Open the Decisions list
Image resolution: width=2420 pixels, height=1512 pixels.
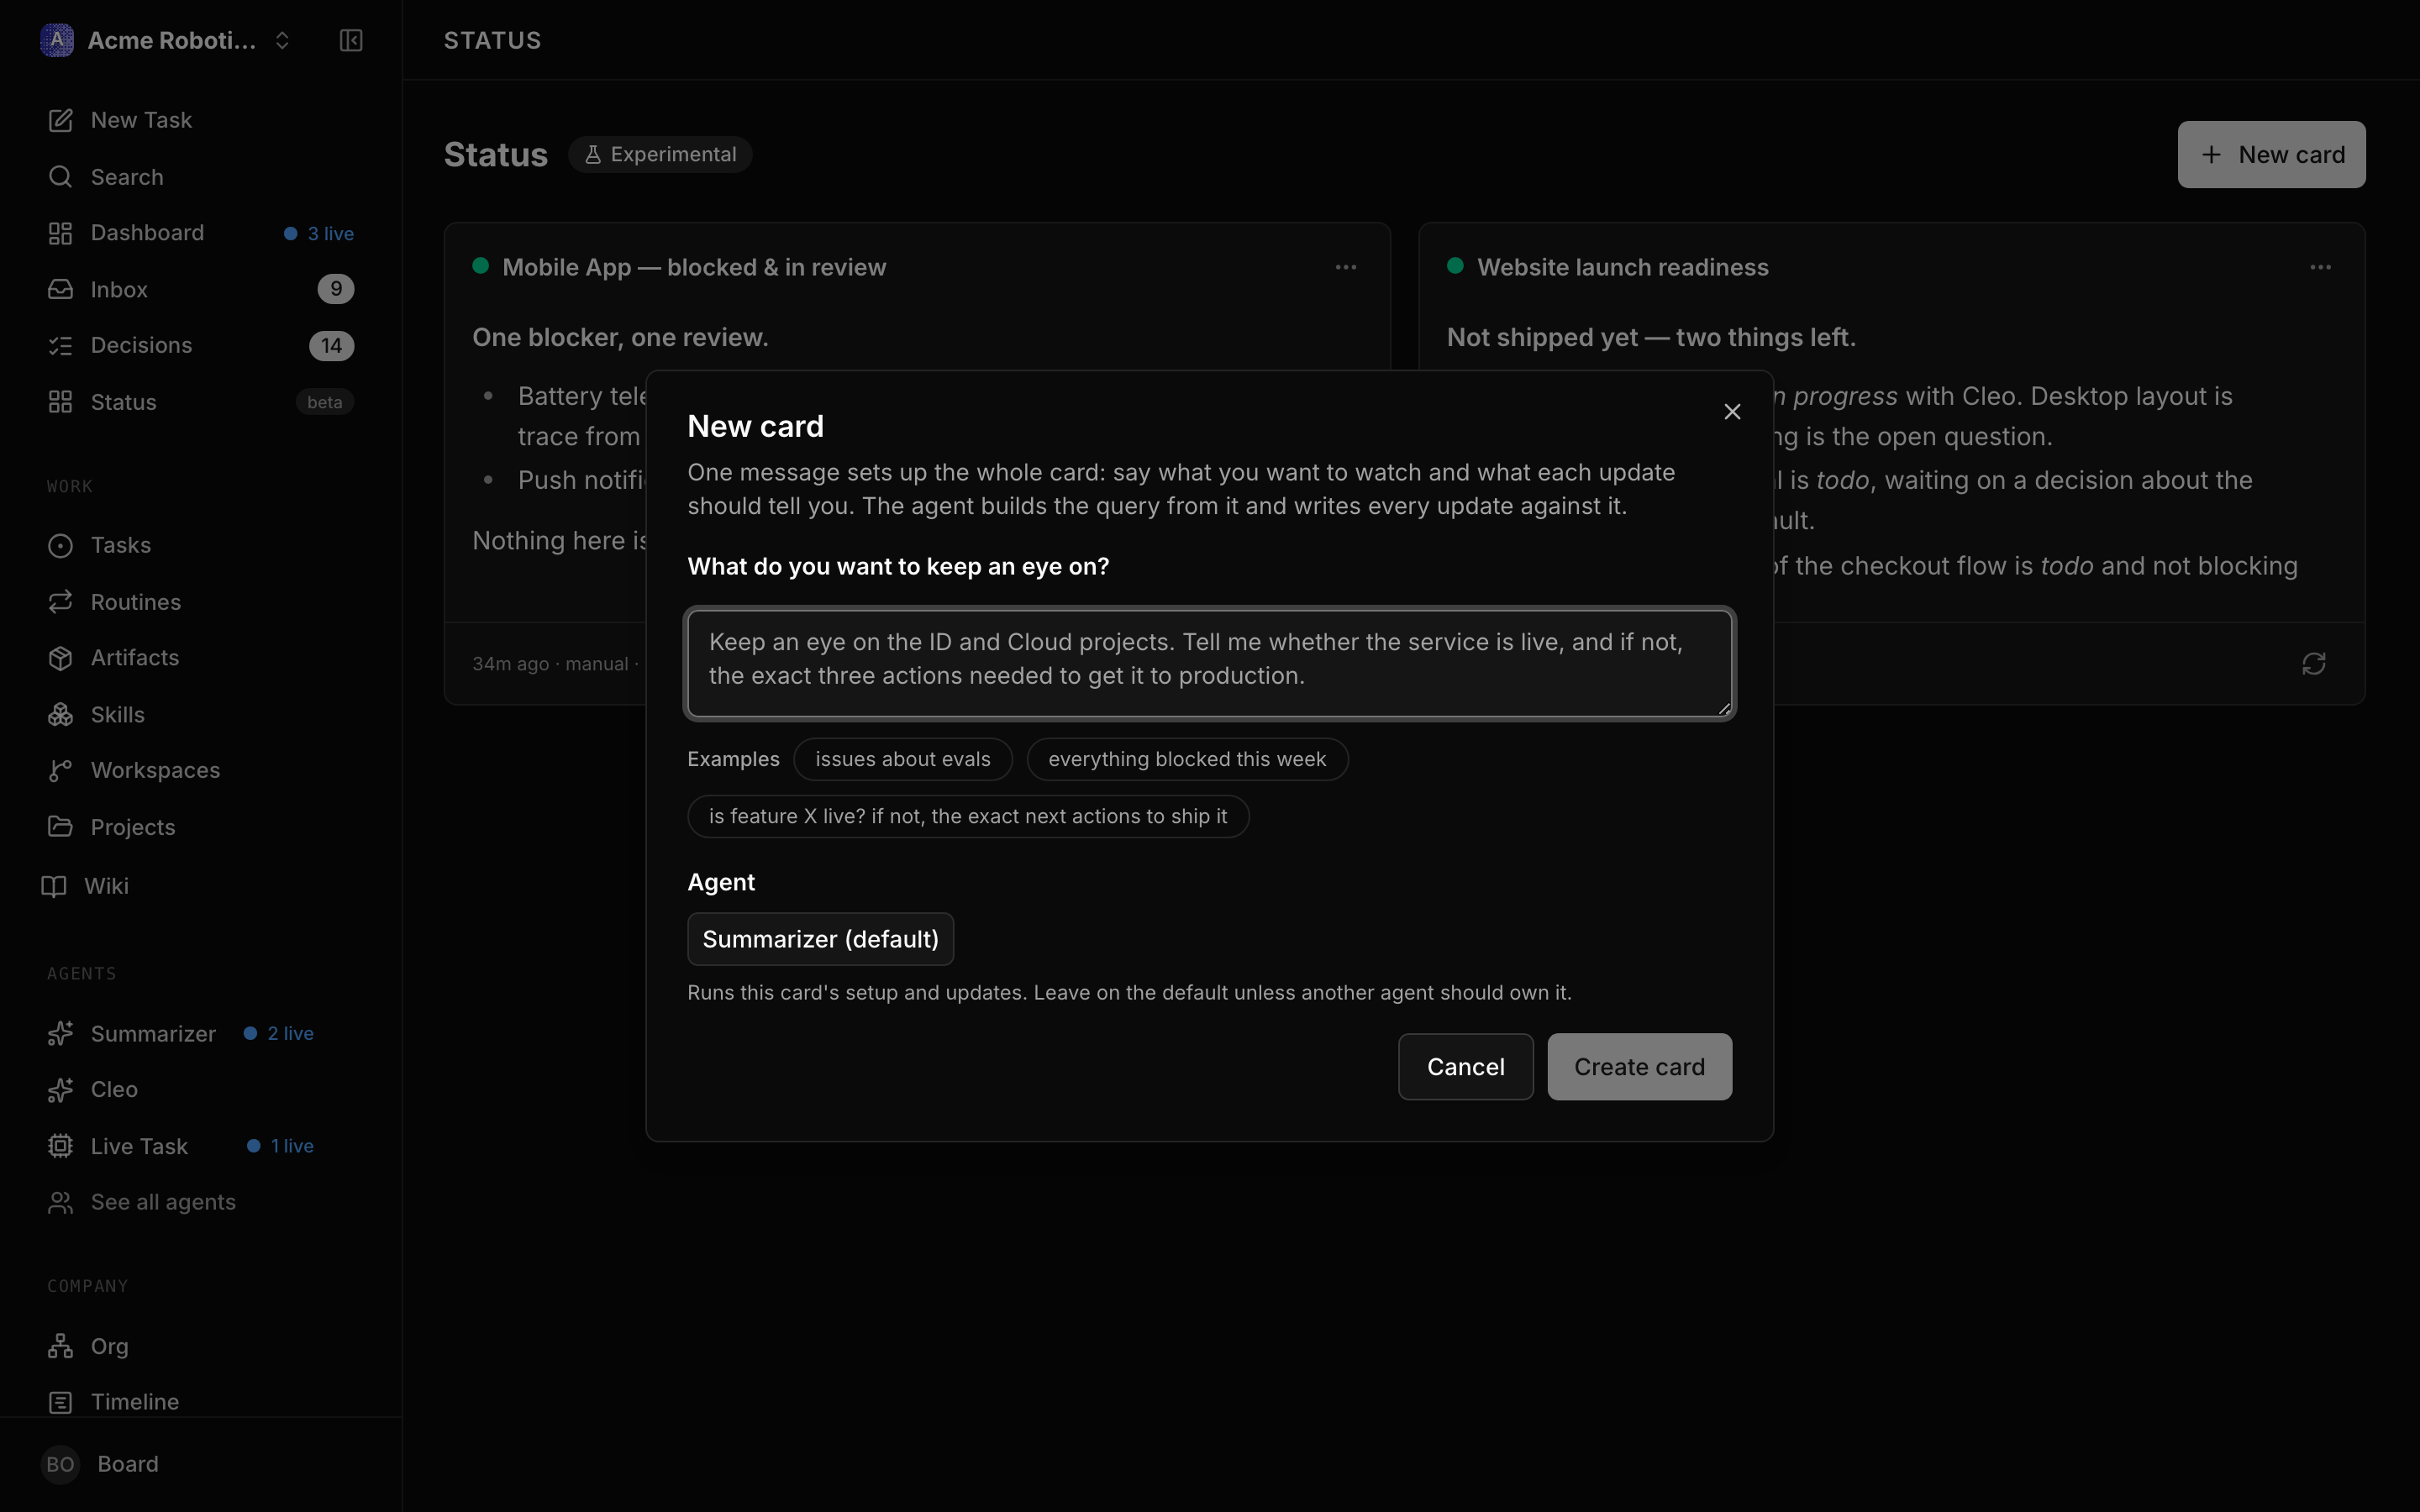(x=200, y=345)
